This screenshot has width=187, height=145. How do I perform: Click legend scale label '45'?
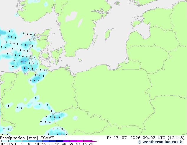[84, 144]
